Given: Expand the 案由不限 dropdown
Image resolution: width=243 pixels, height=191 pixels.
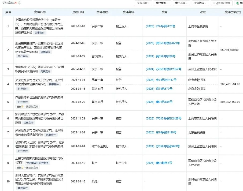Looking at the screenshot, I should pyautogui.click(x=181, y=3).
